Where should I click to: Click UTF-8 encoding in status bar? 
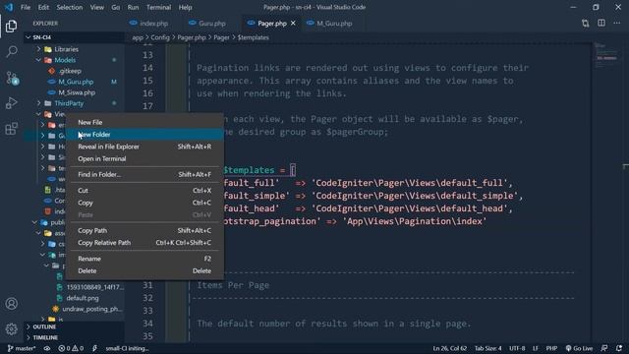point(517,348)
